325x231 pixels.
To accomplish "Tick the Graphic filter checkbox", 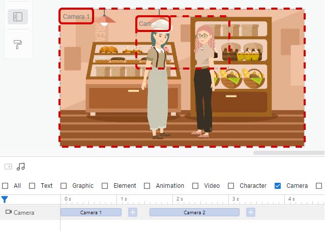I will coord(64,186).
